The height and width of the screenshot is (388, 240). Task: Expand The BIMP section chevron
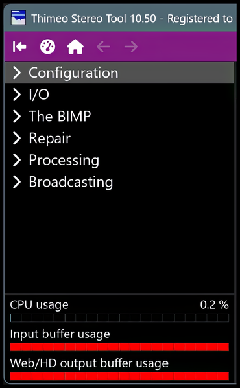tap(17, 117)
